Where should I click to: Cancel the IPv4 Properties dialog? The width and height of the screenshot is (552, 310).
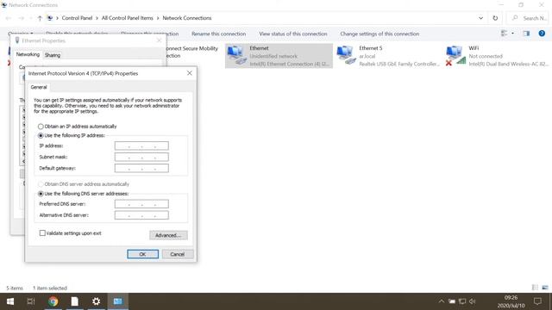click(178, 254)
